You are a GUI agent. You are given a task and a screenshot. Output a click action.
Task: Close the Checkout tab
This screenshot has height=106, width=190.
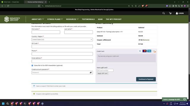point(45,2)
